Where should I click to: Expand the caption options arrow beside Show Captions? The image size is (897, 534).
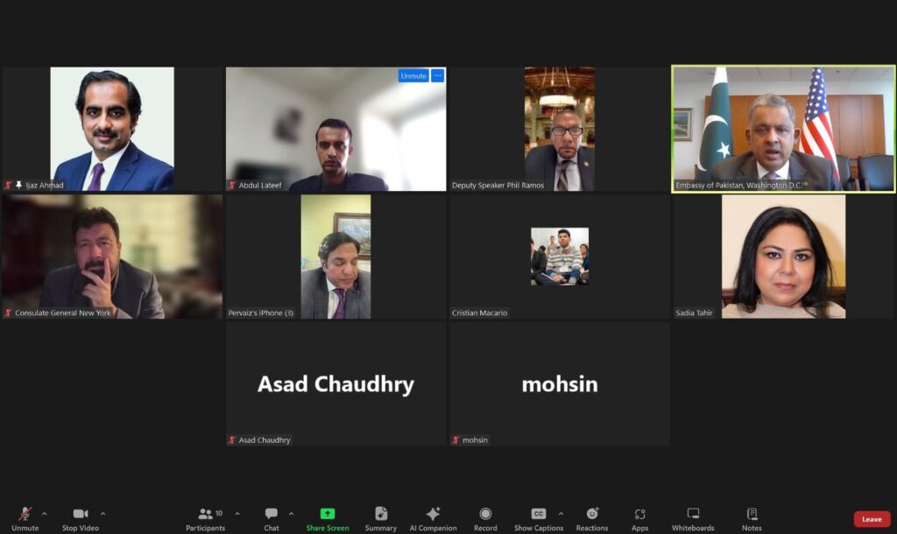click(x=561, y=513)
